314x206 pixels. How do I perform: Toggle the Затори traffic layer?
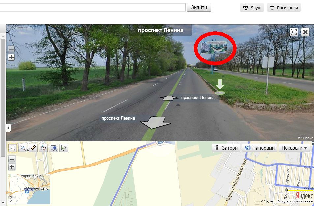226,148
